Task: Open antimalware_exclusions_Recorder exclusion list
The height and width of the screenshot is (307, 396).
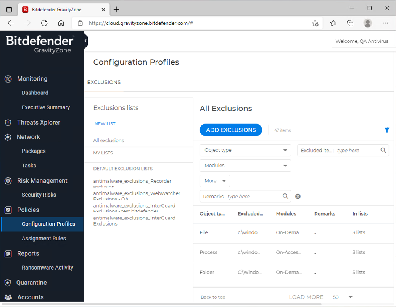Action: 132,184
